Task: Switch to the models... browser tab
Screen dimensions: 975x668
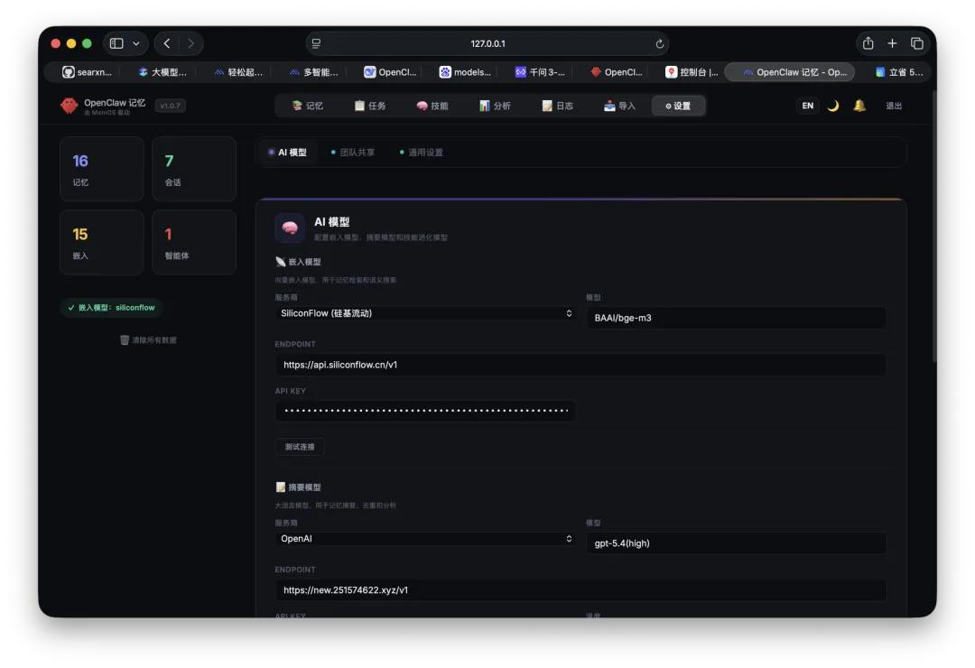Action: pos(465,72)
